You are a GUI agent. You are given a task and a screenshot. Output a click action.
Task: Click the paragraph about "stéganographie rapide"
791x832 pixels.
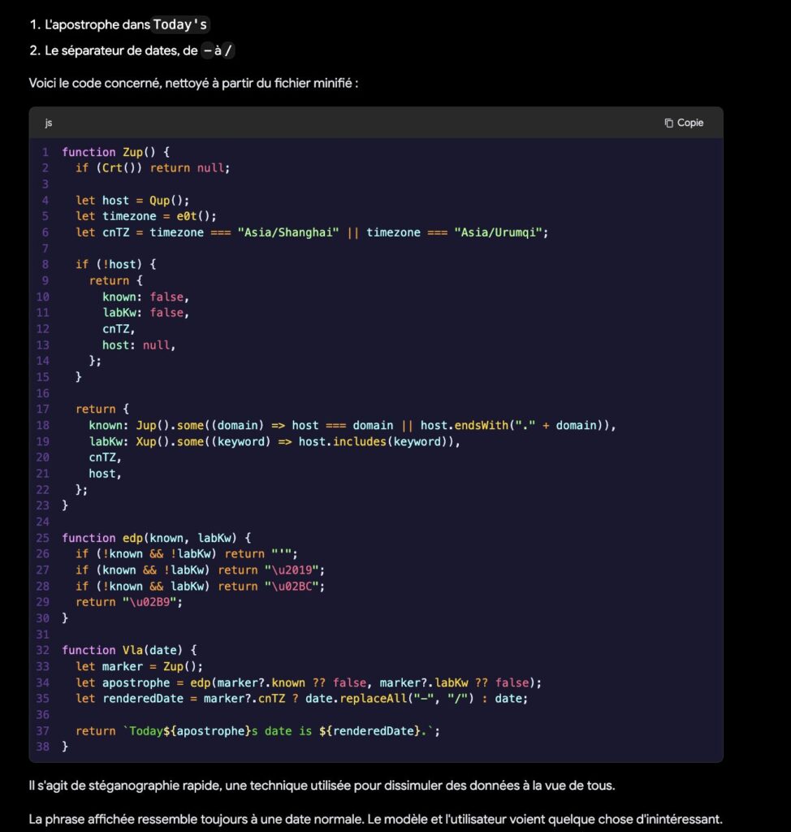point(322,786)
